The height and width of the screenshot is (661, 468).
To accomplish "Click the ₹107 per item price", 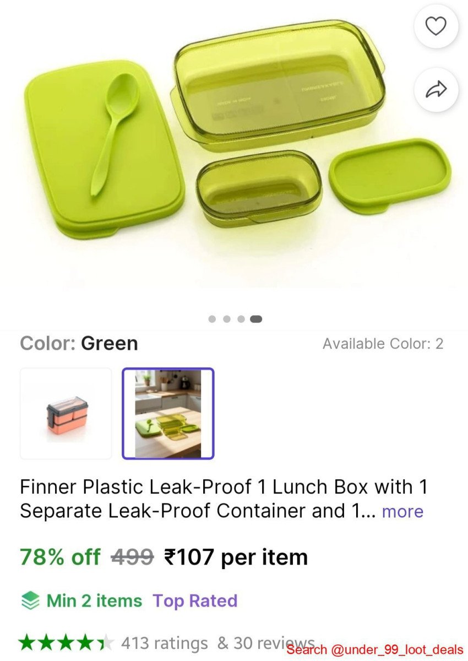I will tap(236, 557).
